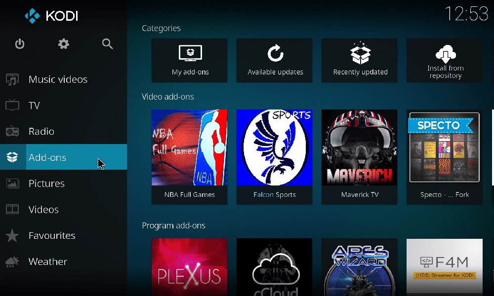The width and height of the screenshot is (494, 296).
Task: Click the Kodi logo icon
Action: (33, 16)
